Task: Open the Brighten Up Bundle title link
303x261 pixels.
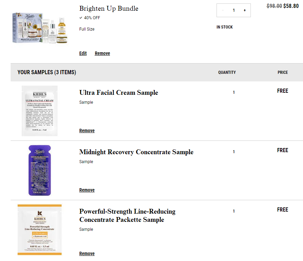Action: pos(109,9)
